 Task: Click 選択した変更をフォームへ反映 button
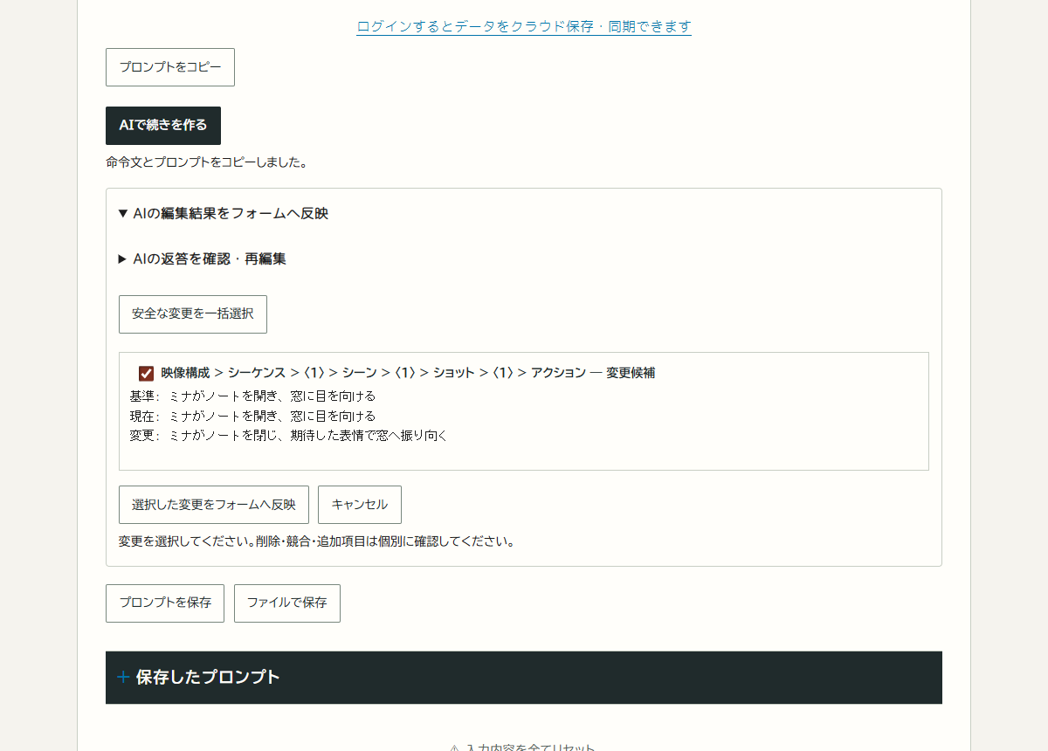click(x=214, y=505)
